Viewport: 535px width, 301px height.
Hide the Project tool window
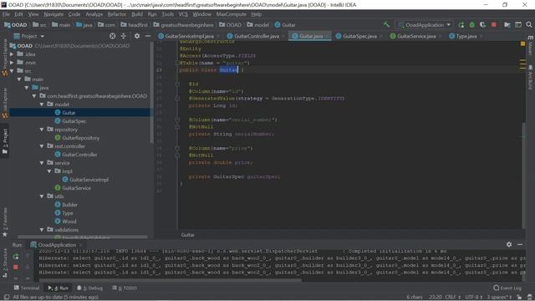click(148, 36)
